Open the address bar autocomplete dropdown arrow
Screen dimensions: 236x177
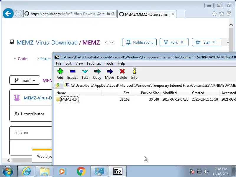click(104, 14)
